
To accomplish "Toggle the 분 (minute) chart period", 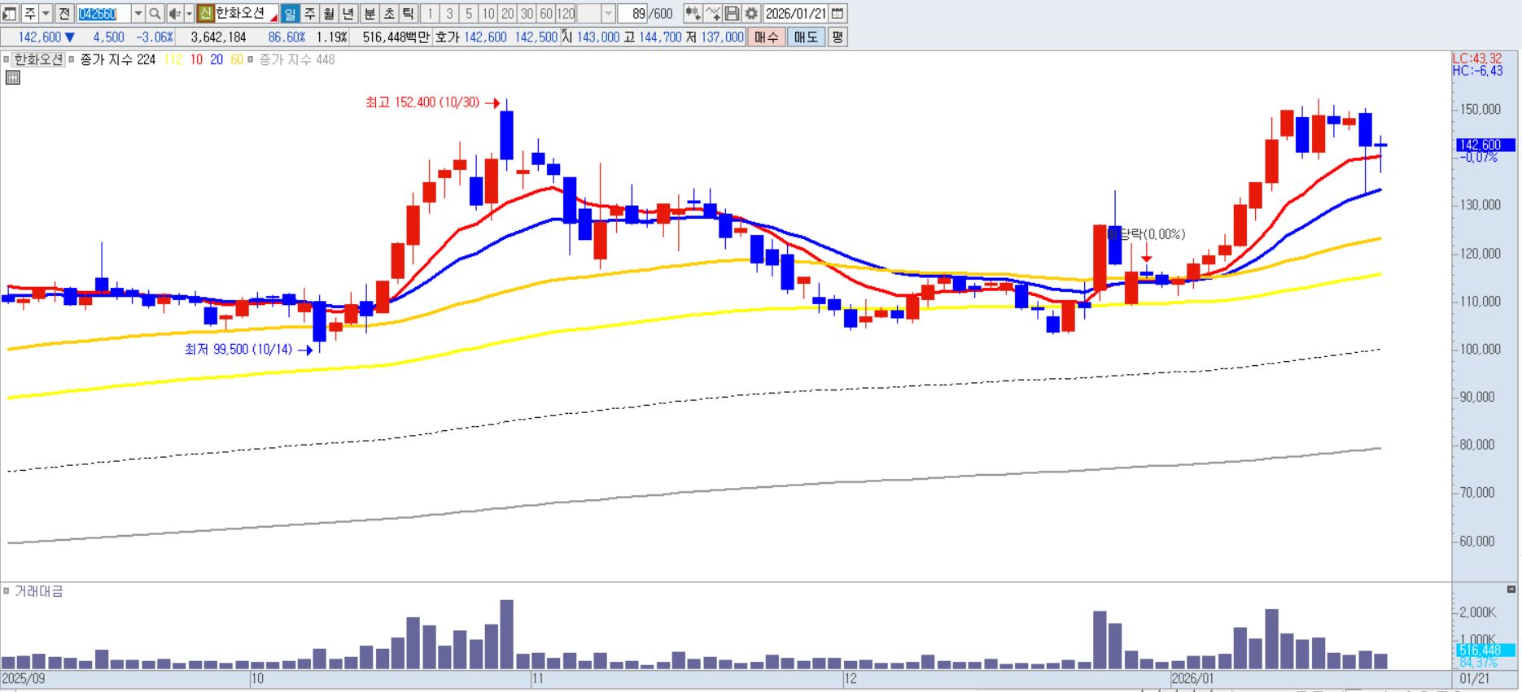I will point(370,14).
